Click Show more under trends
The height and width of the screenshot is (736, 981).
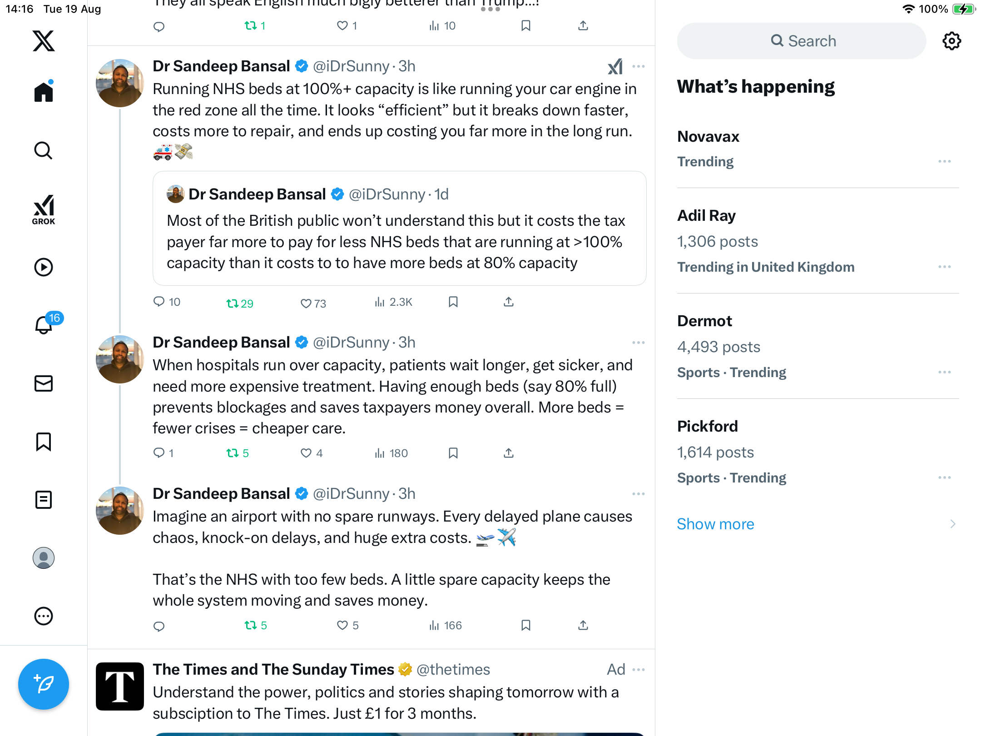715,524
